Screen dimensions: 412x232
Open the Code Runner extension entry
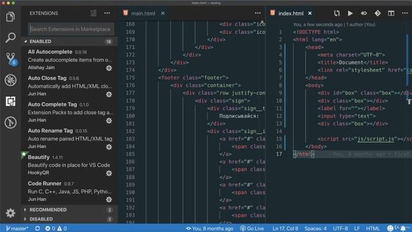pyautogui.click(x=70, y=191)
